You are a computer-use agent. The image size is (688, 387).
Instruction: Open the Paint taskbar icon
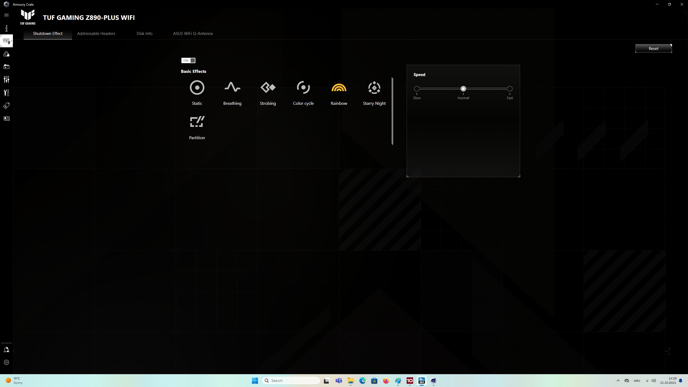[x=398, y=381]
